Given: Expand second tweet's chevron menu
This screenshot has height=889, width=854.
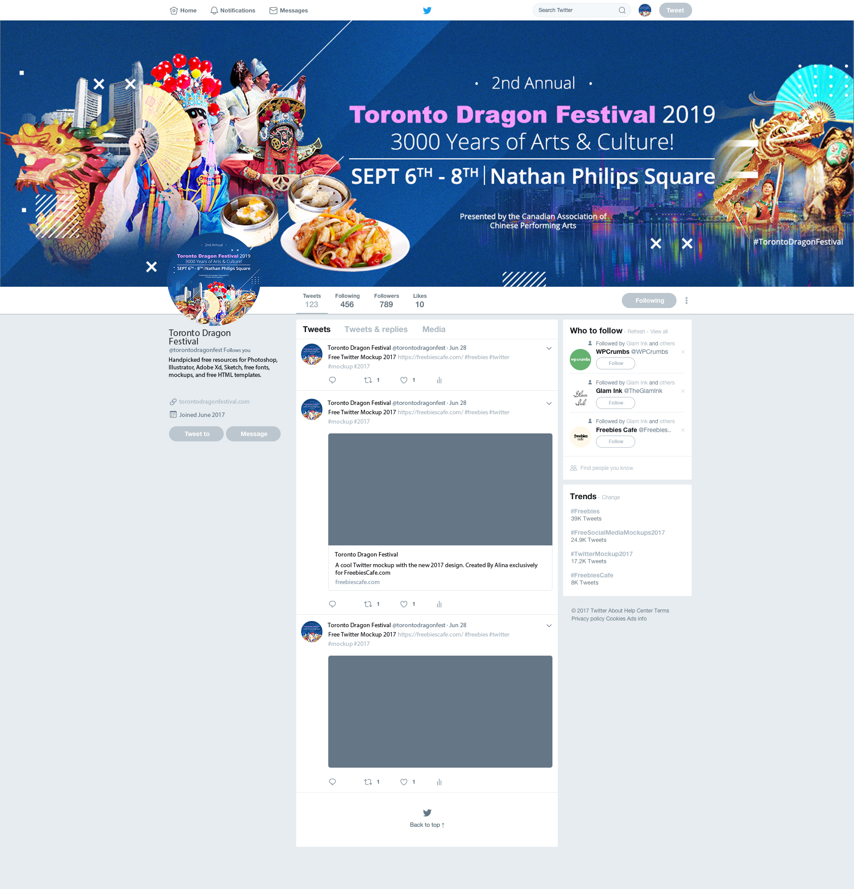Looking at the screenshot, I should click(548, 403).
